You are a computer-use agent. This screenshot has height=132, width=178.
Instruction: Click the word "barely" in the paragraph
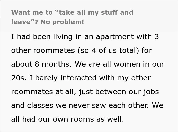pos(46,78)
